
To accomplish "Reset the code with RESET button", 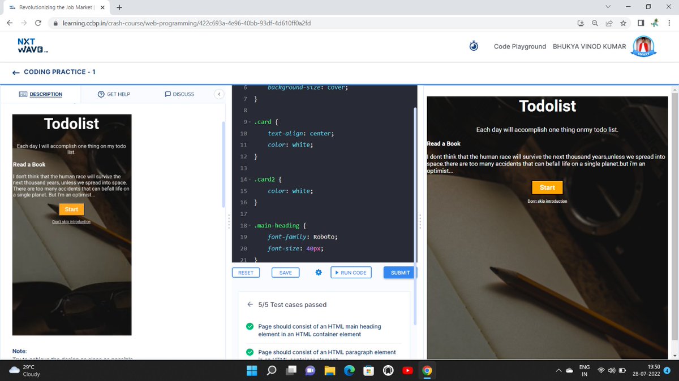I will coord(246,273).
